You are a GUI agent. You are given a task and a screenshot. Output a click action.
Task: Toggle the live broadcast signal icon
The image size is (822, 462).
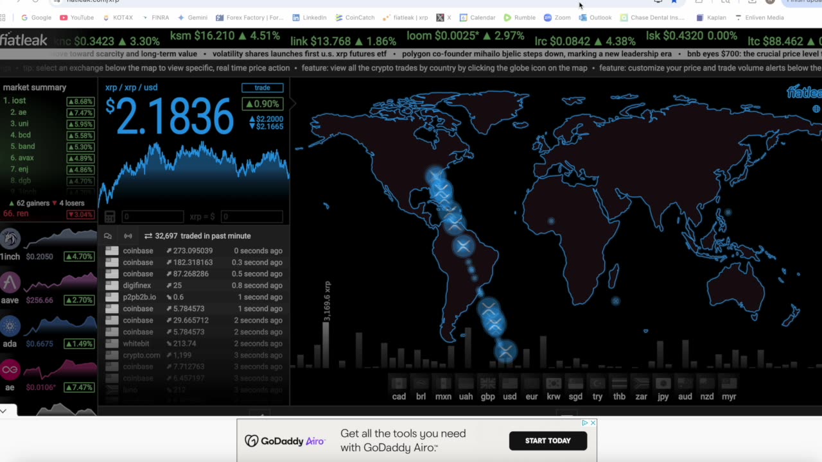click(x=128, y=236)
